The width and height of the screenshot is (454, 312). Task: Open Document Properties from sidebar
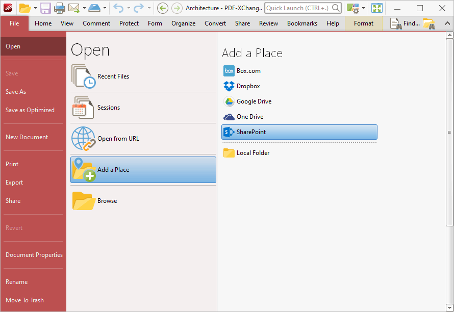tap(33, 255)
